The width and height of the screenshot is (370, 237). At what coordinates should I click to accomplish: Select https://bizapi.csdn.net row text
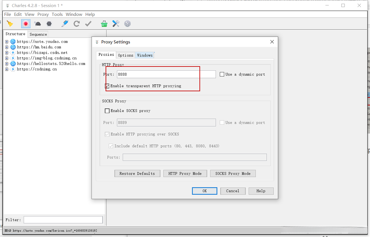tap(42, 53)
